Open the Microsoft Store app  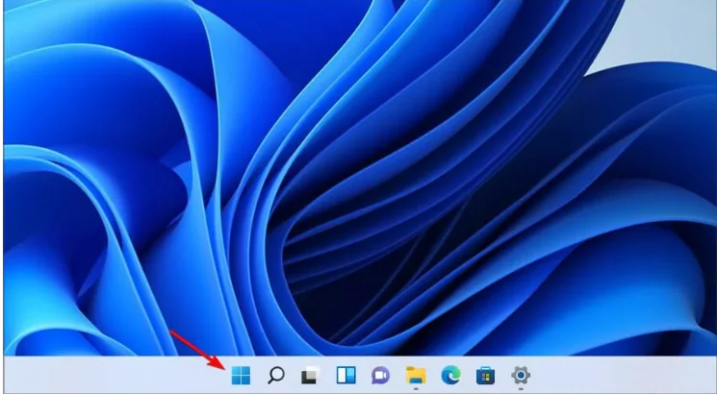[x=486, y=375]
